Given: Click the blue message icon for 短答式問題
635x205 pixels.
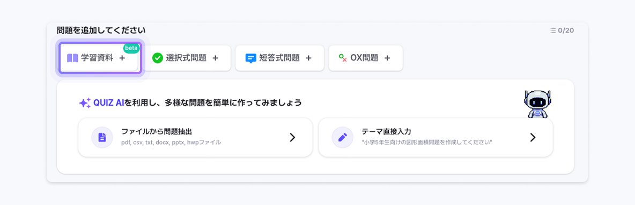Looking at the screenshot, I should coord(250,58).
